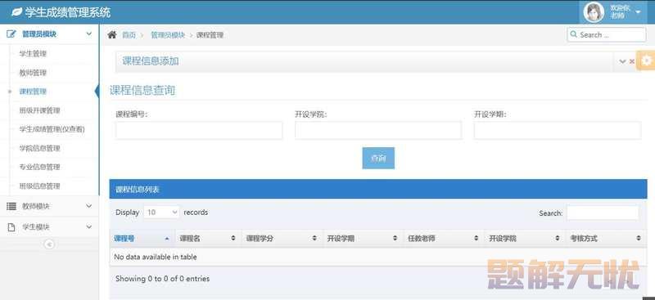Click the 课程信息列表 panel header
655x300 pixels.
coord(378,190)
